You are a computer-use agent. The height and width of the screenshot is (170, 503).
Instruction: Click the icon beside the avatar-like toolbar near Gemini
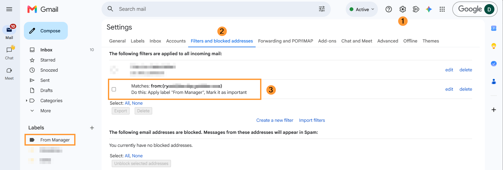point(416,9)
